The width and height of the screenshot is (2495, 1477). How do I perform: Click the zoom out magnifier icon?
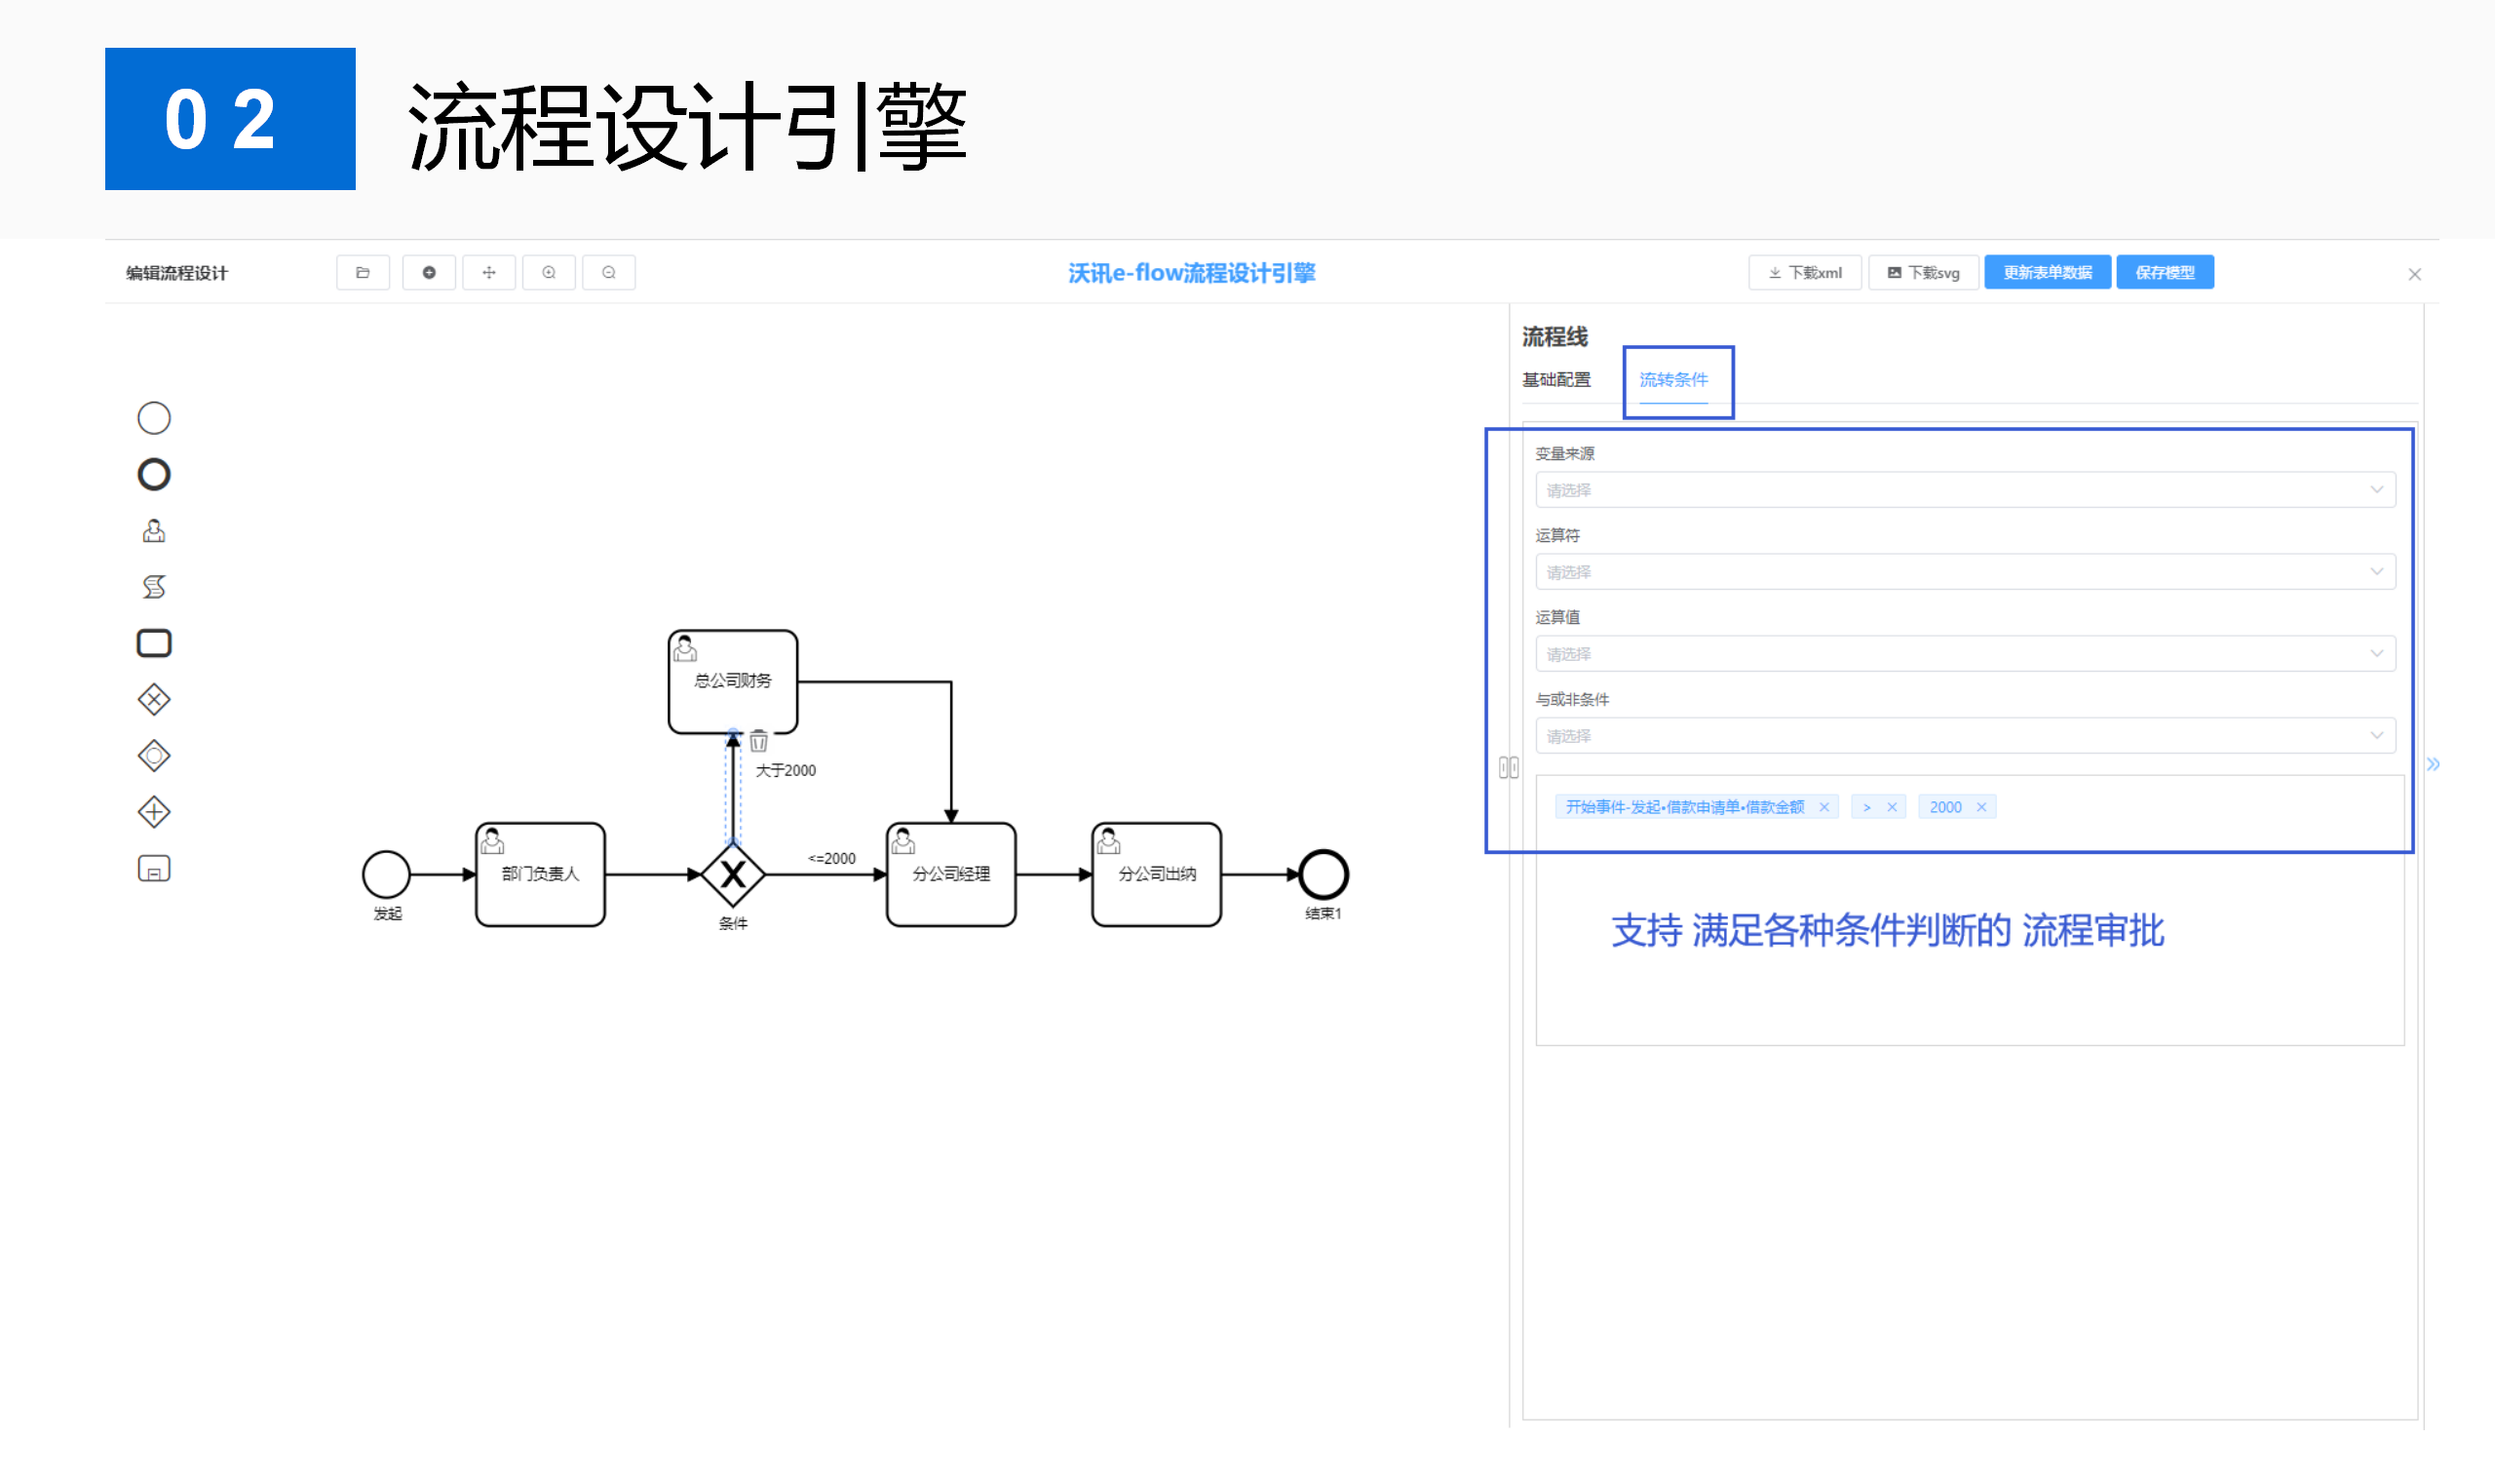(x=609, y=273)
